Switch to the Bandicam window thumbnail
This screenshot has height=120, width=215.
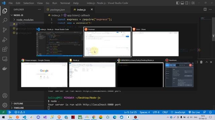tap(179, 73)
